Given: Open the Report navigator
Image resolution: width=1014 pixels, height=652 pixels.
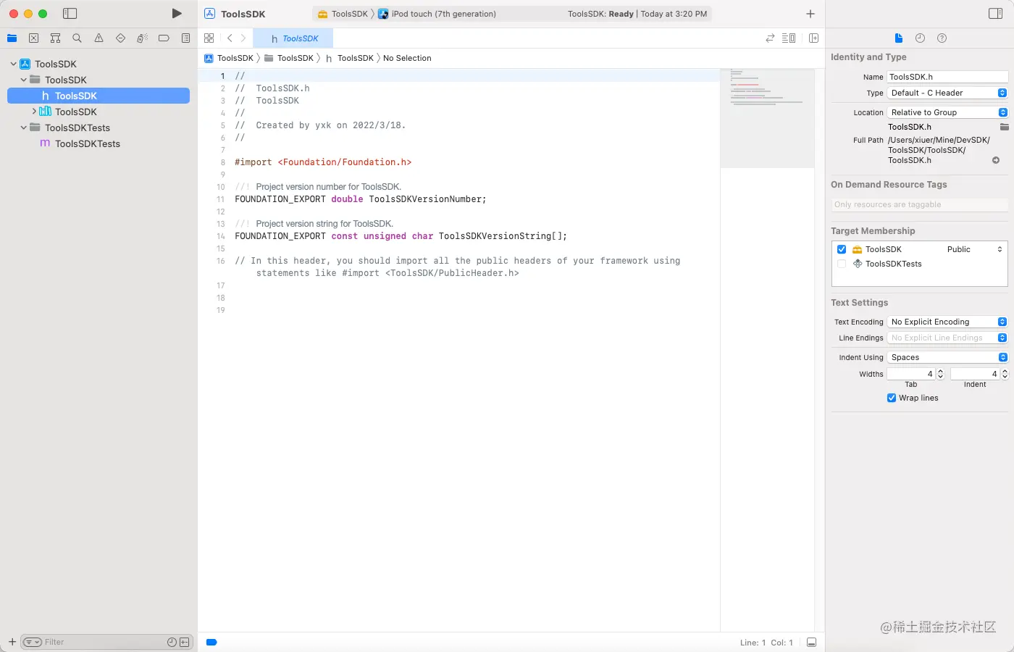Looking at the screenshot, I should [x=186, y=38].
